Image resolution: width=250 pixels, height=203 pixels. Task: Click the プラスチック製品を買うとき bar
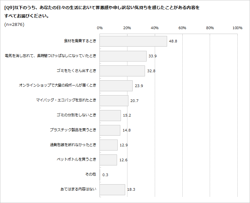tap(110, 130)
